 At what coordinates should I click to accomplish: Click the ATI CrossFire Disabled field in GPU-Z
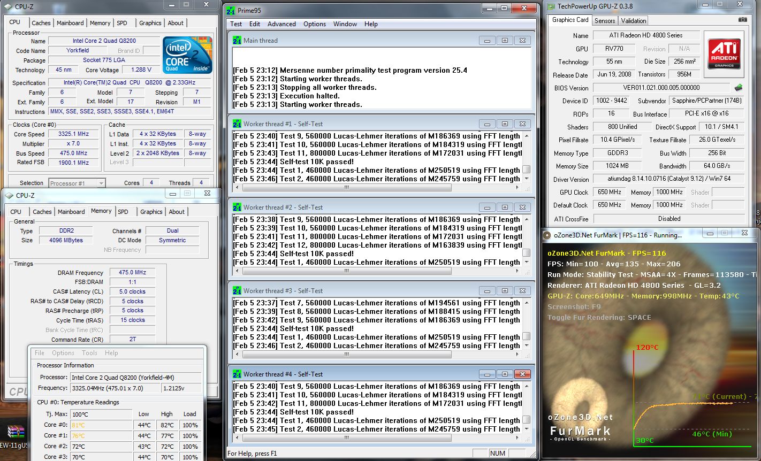[668, 219]
